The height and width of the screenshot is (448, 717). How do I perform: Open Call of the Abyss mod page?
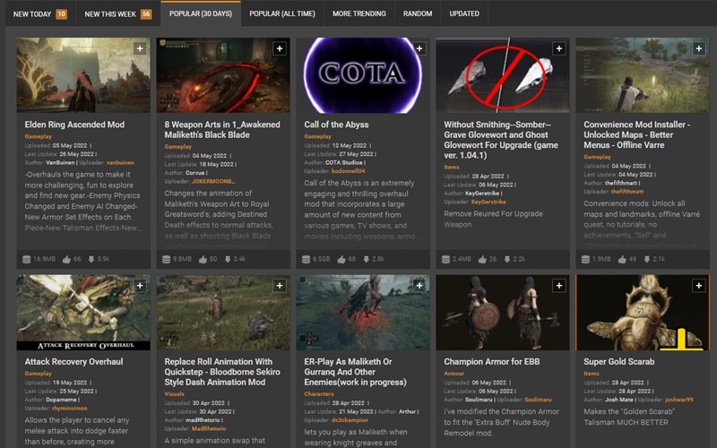click(336, 125)
